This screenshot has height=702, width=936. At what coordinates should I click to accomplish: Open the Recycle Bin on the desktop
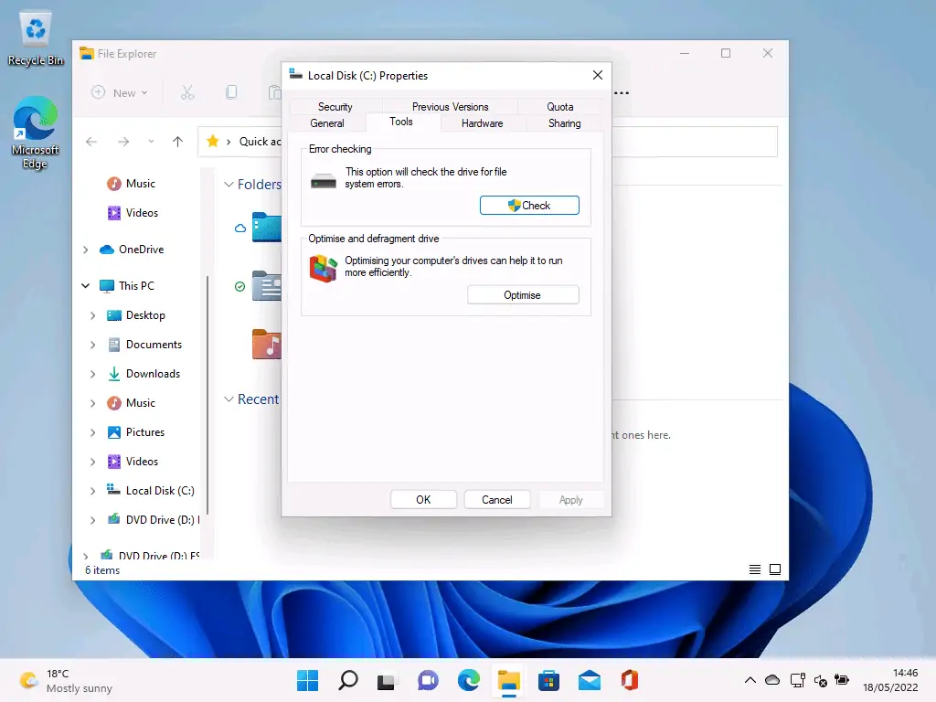(35, 29)
